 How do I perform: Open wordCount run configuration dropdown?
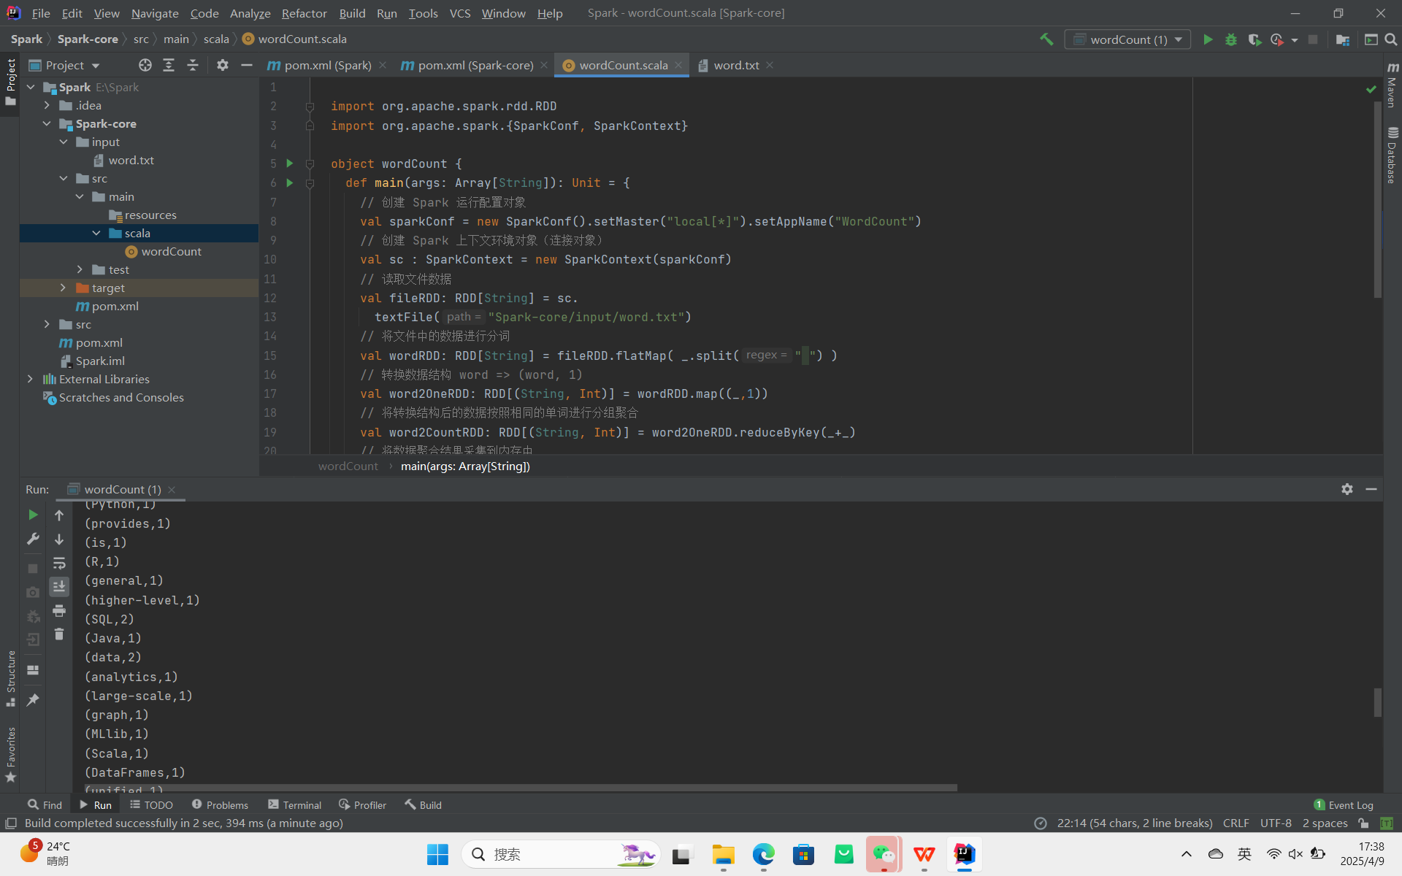1127,39
